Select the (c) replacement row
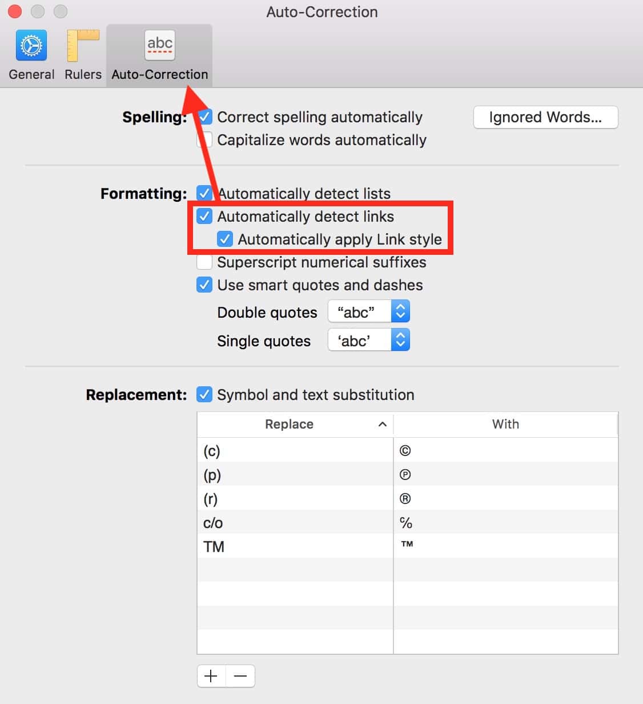Screen dimensions: 643x704 pos(294,451)
